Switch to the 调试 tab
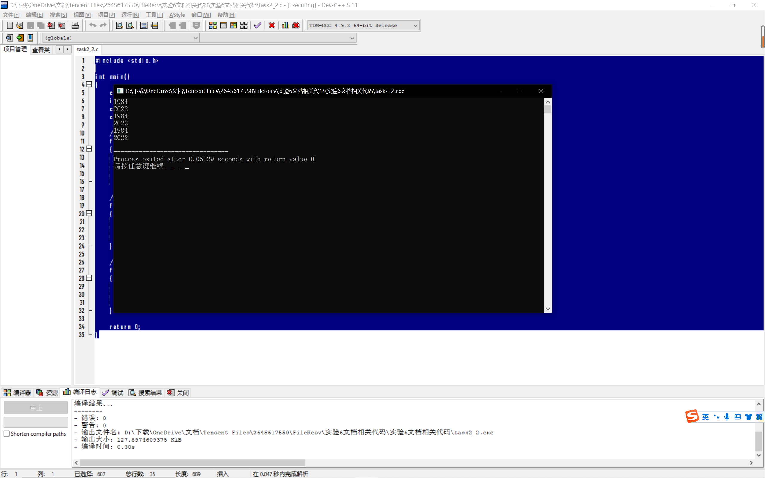The height and width of the screenshot is (478, 765). click(113, 393)
